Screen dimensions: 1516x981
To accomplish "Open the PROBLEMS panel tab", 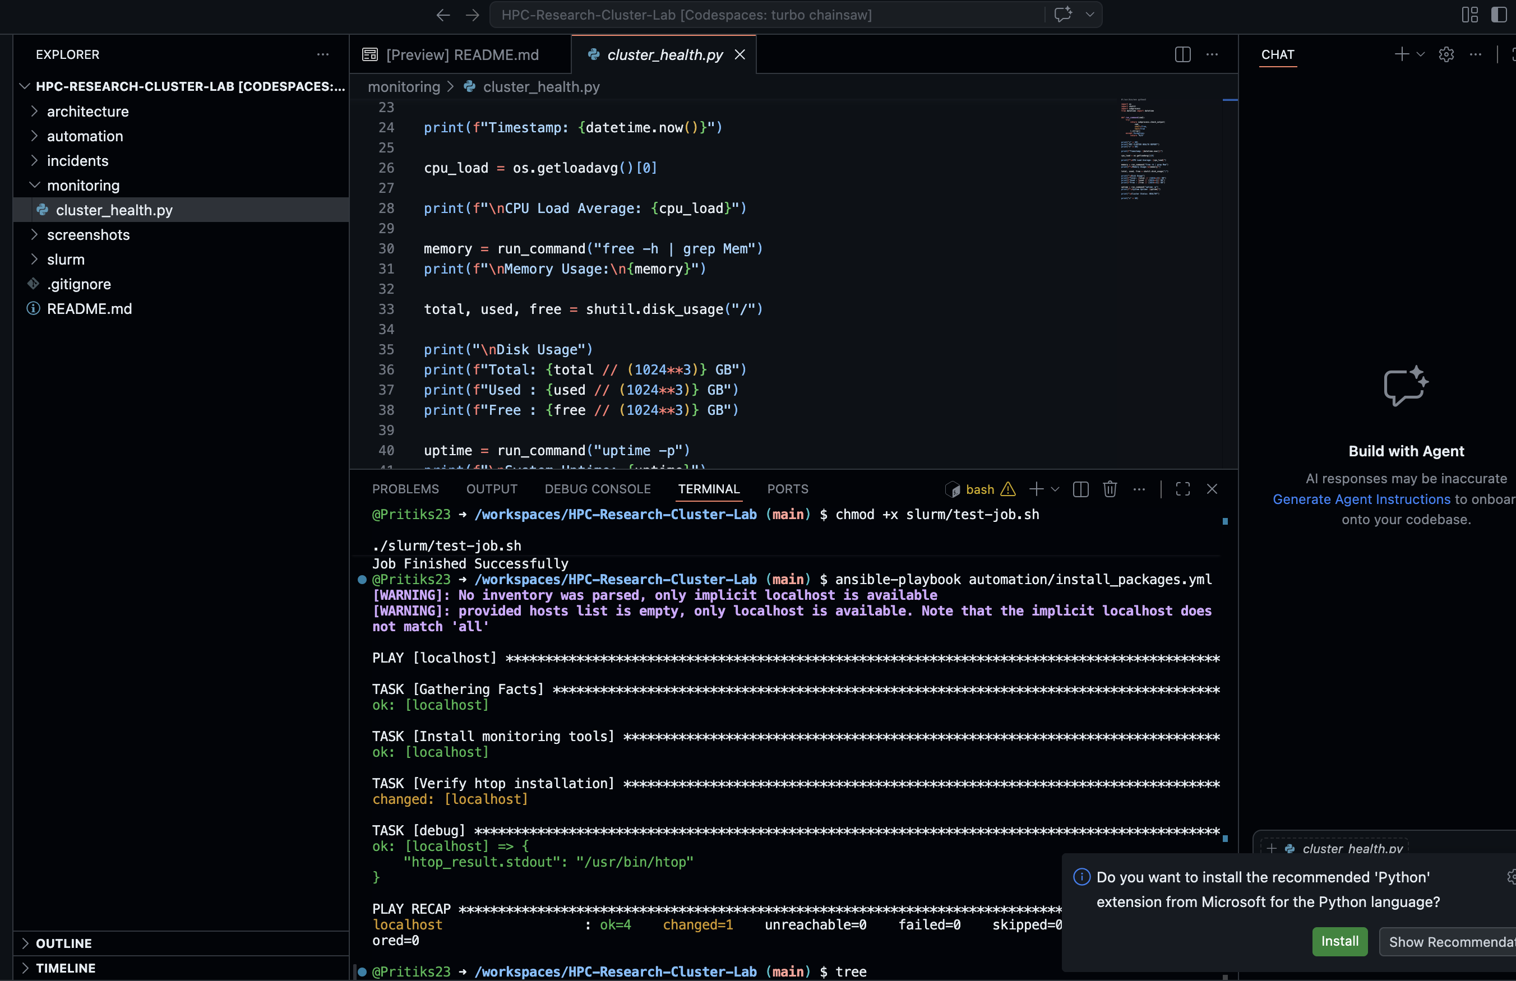I will [406, 489].
